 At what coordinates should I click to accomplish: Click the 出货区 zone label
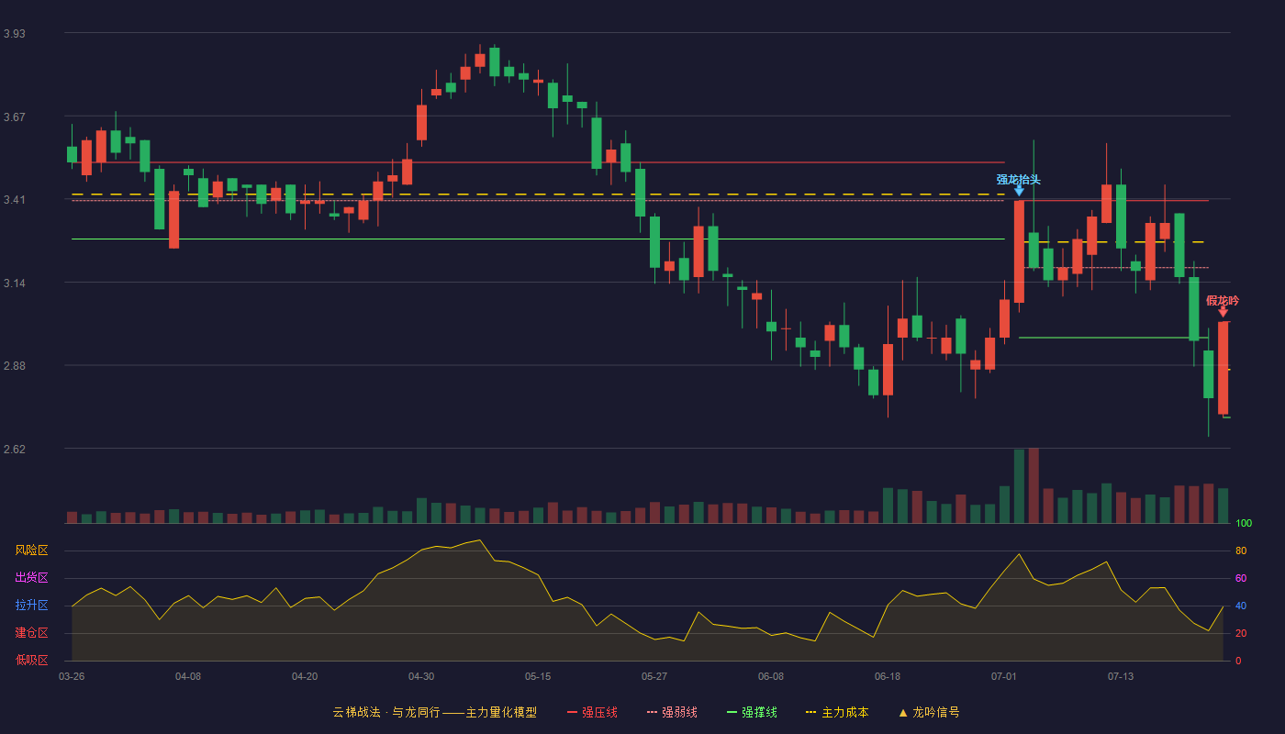31,578
